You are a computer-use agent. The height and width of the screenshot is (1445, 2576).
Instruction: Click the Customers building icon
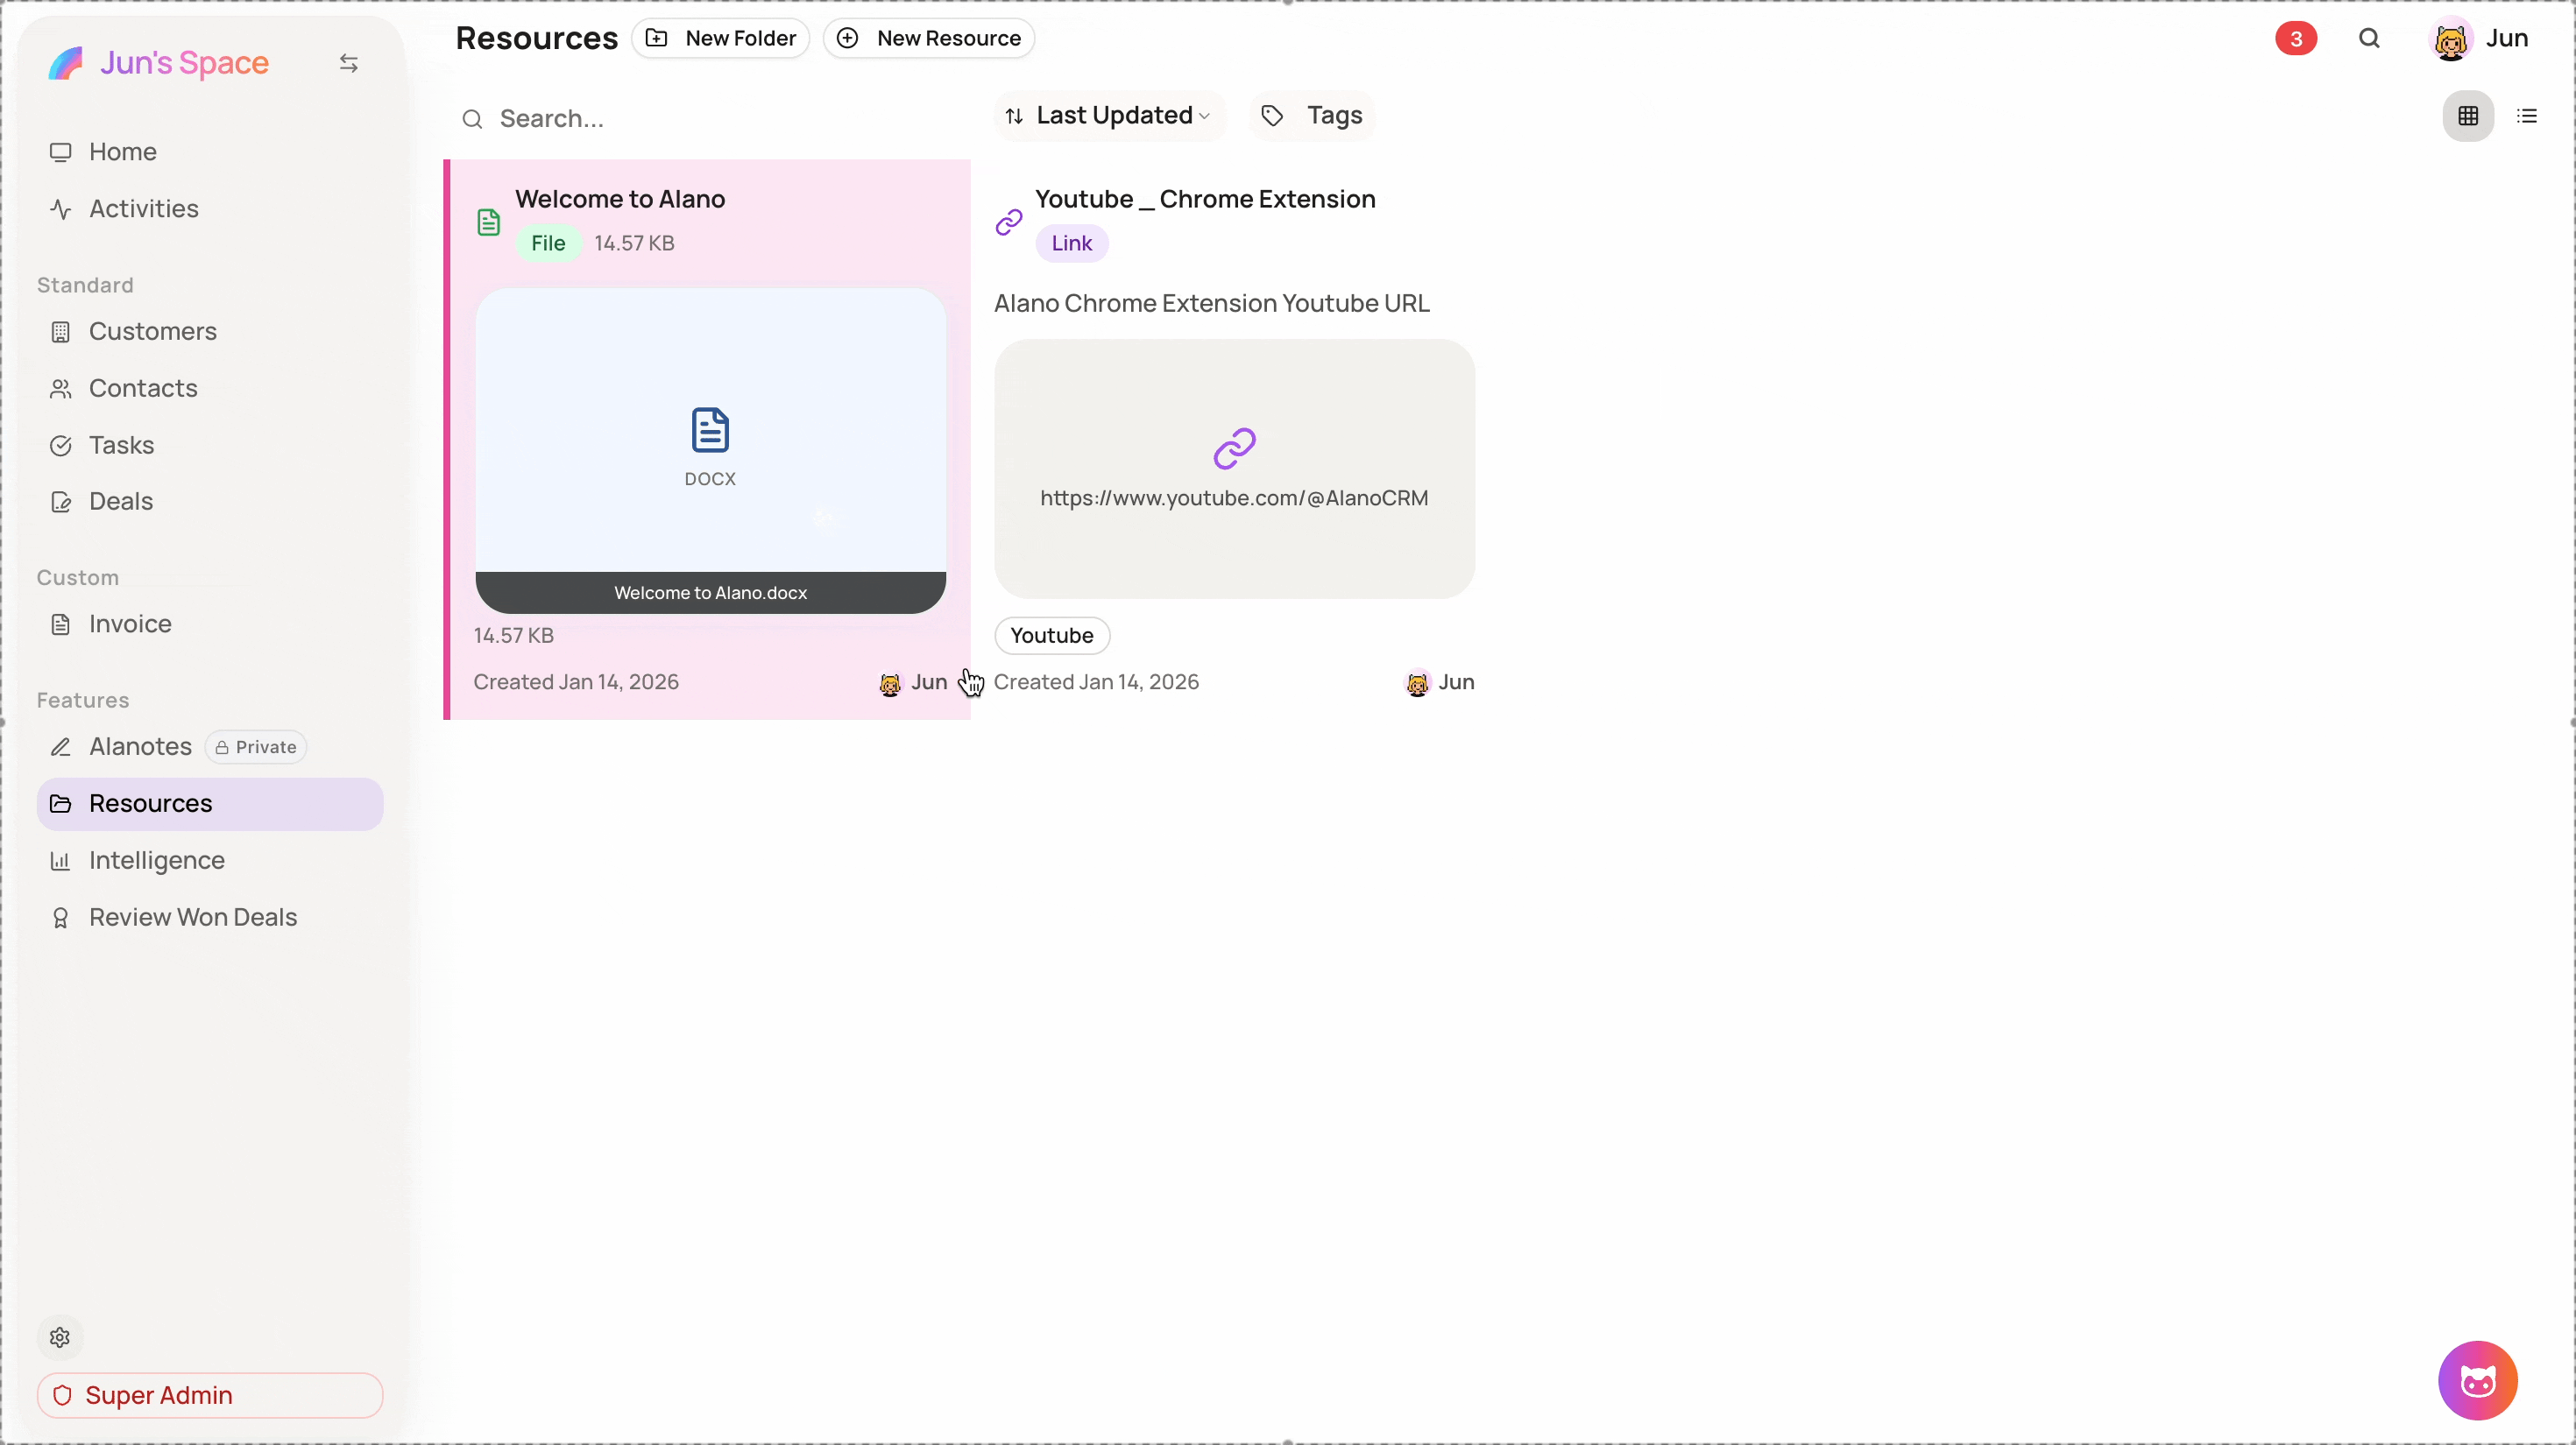61,332
